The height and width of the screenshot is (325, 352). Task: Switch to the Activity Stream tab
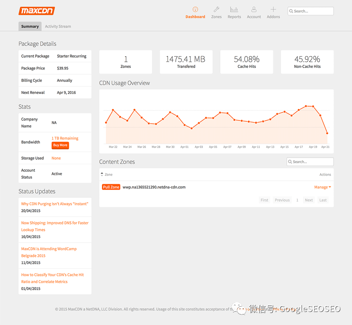tap(58, 26)
